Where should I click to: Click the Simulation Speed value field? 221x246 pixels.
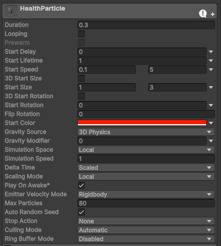coord(146,159)
